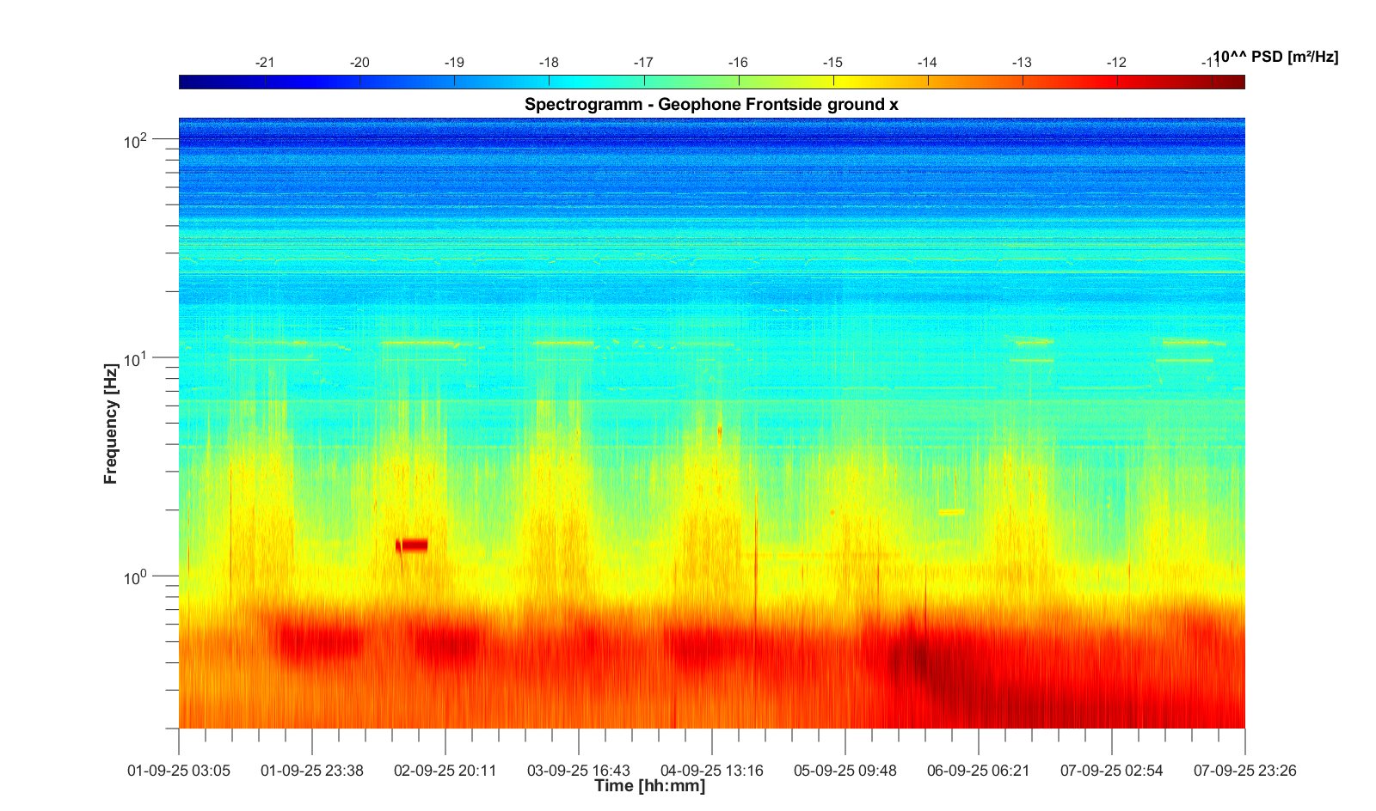Select time label '01-09-25 03:05'
This screenshot has height=811, width=1376.
pos(179,771)
